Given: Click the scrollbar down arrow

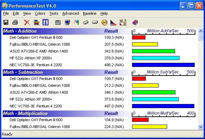Looking at the screenshot, I should (x=201, y=127).
